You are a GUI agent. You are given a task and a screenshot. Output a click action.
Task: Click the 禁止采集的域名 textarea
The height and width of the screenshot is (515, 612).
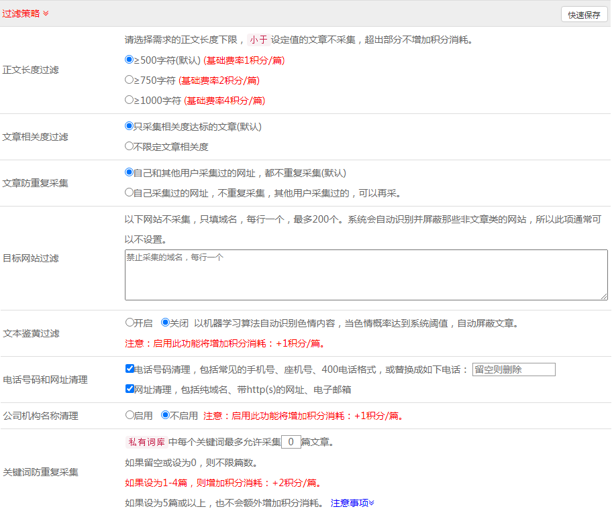point(366,275)
